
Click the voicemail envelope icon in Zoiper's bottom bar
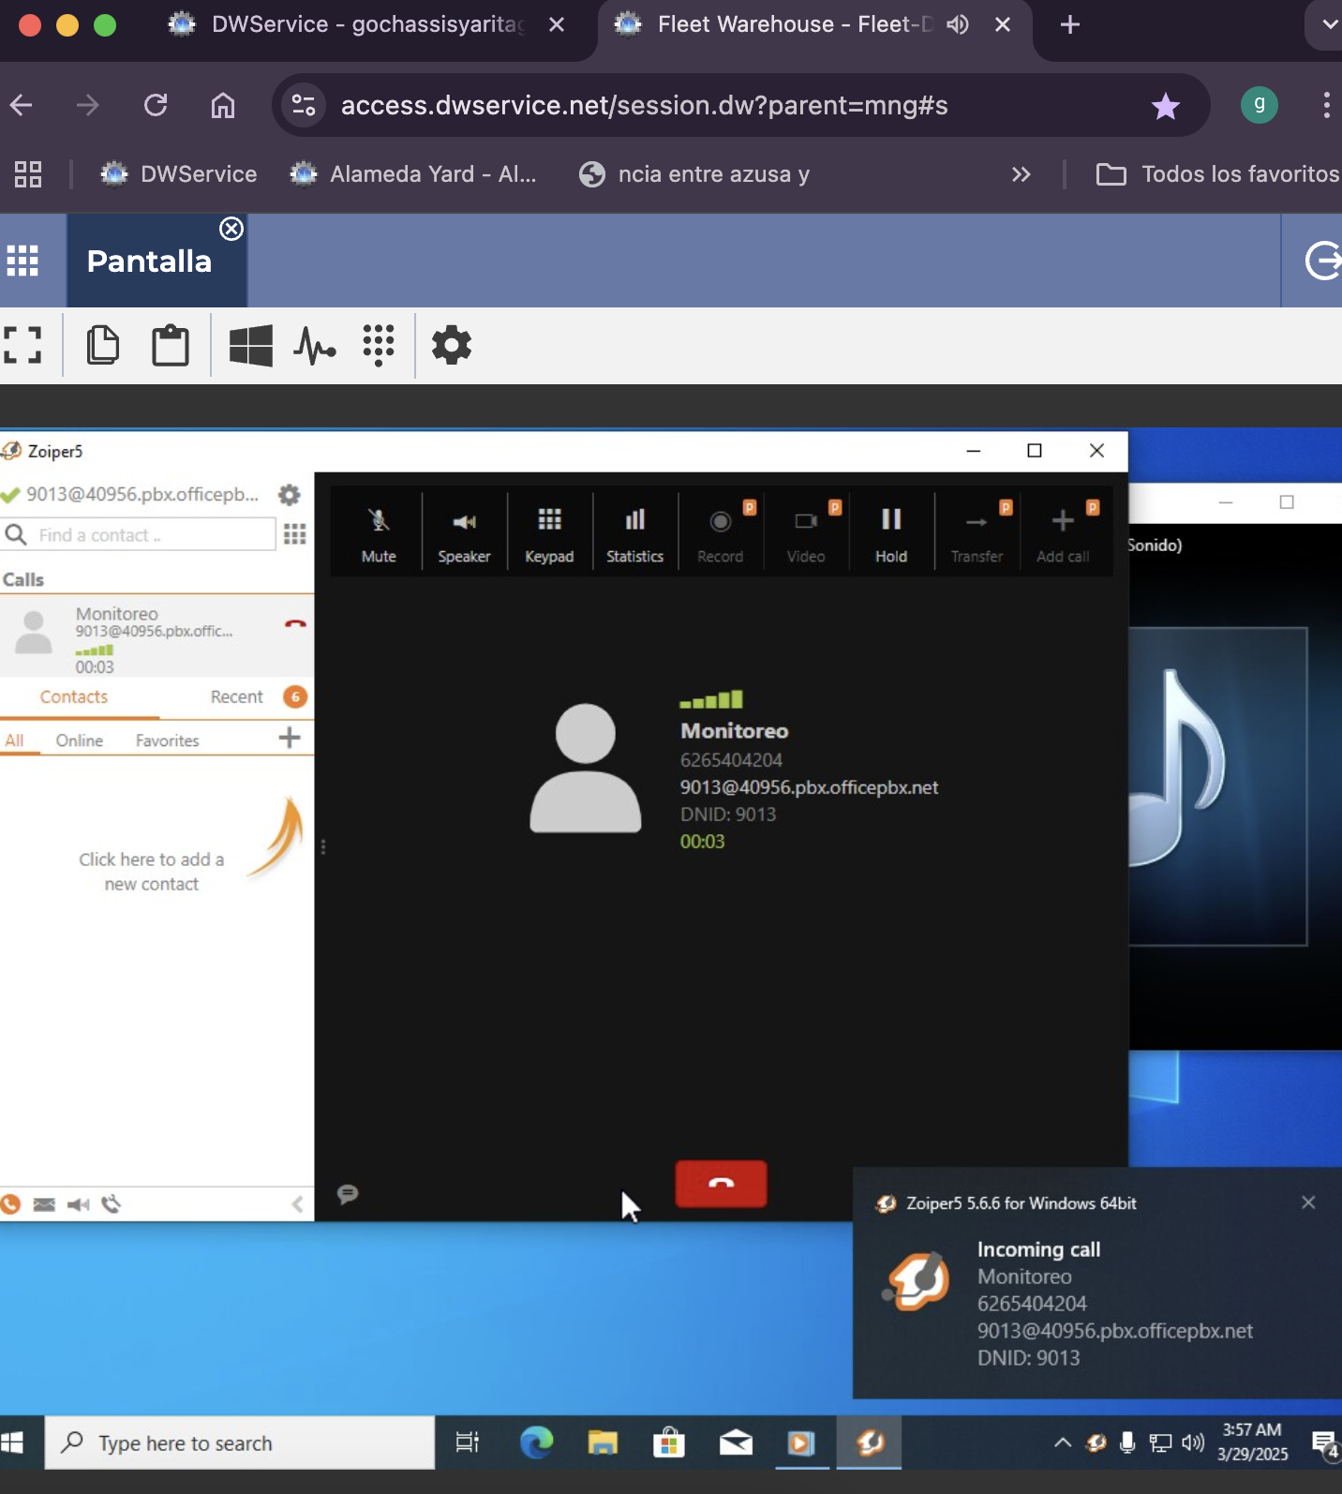tap(44, 1204)
